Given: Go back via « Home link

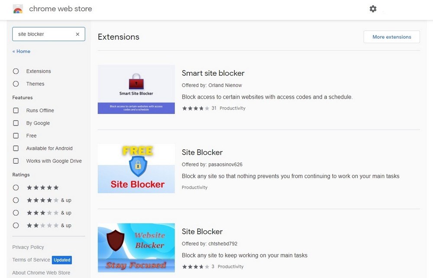Looking at the screenshot, I should pos(21,52).
